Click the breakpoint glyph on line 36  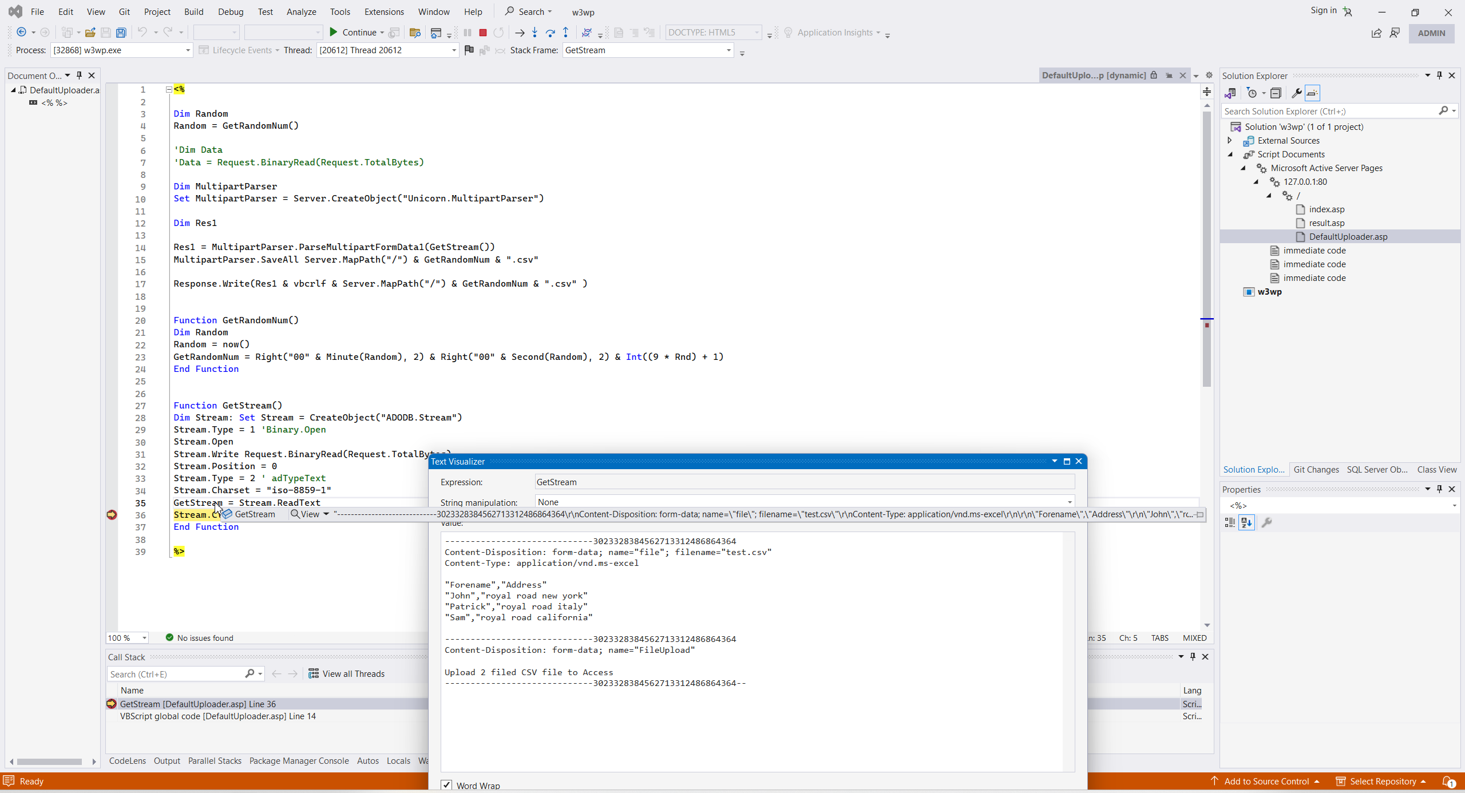112,515
